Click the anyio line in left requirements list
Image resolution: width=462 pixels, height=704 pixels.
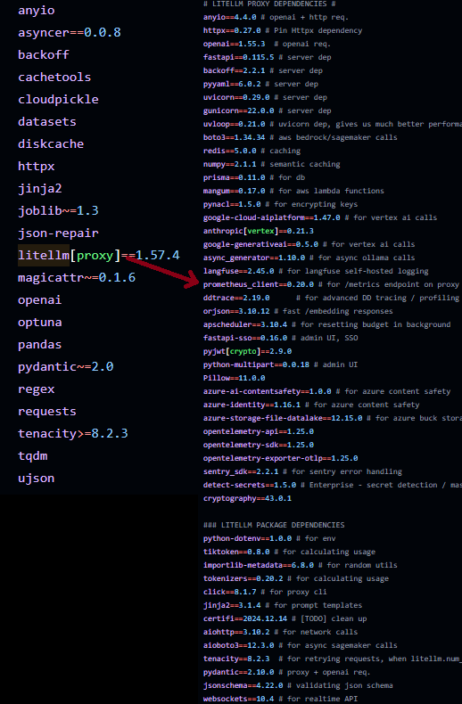pyautogui.click(x=37, y=11)
